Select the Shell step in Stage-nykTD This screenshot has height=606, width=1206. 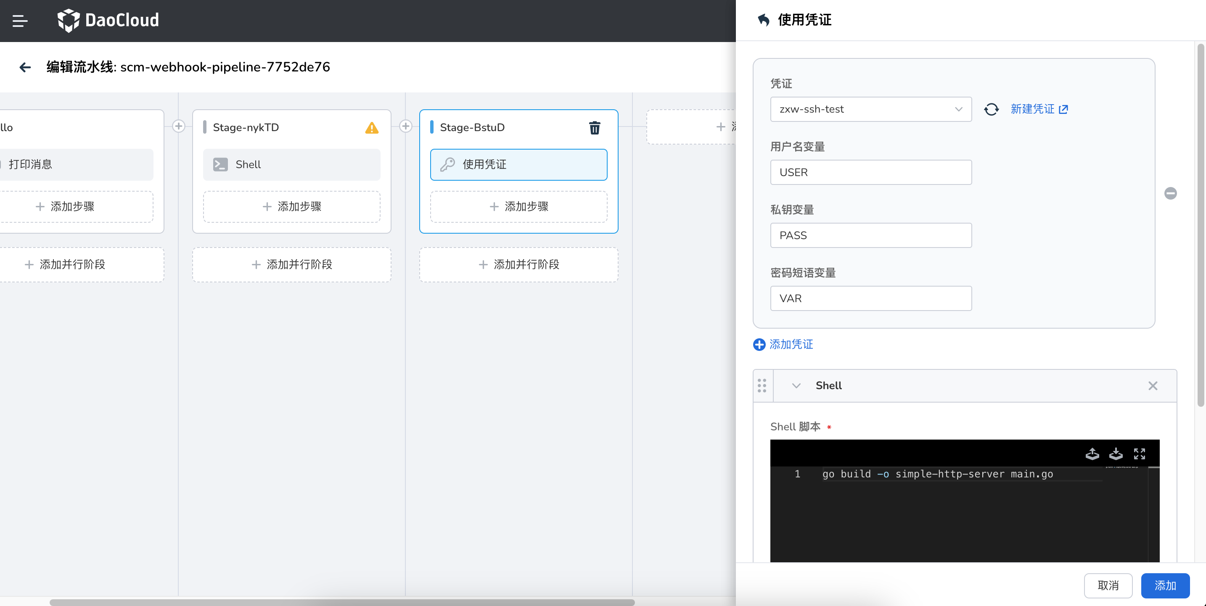291,164
